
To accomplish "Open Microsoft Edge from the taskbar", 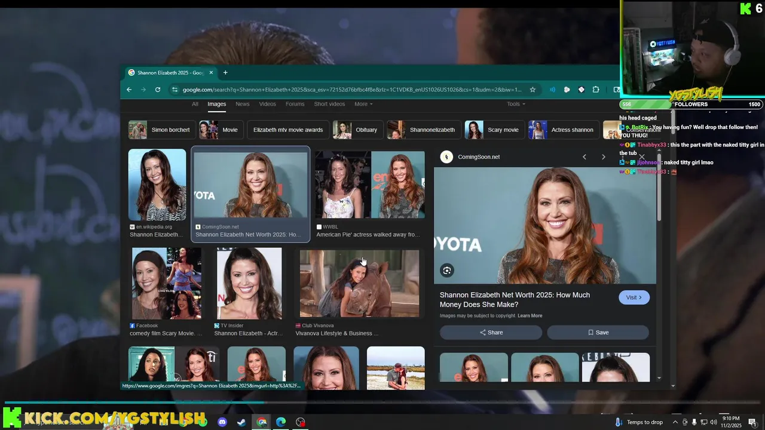I will [281, 422].
